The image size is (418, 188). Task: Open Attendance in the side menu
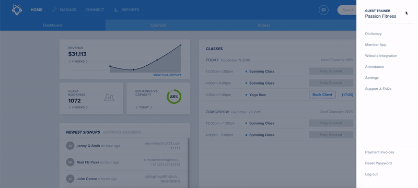(x=375, y=67)
